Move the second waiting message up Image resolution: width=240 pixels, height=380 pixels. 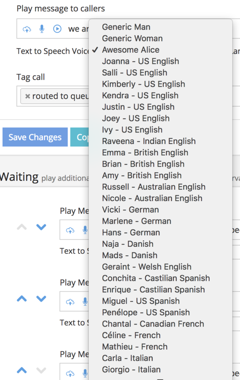pos(22,298)
